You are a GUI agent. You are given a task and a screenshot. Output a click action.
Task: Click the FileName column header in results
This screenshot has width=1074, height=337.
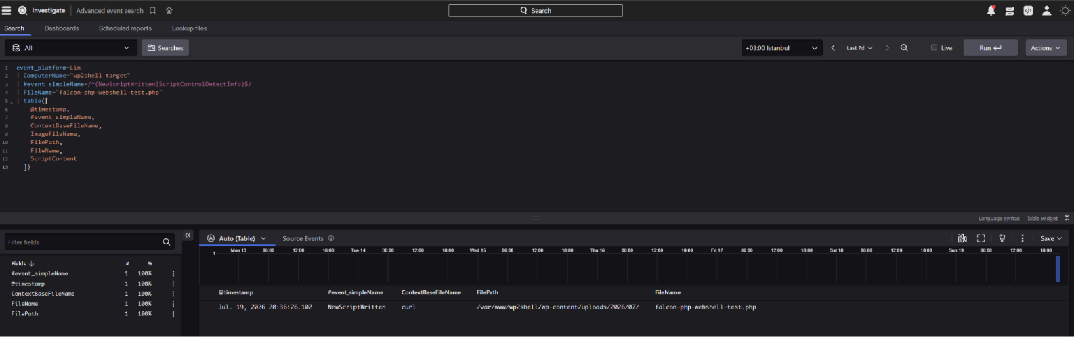coord(668,292)
